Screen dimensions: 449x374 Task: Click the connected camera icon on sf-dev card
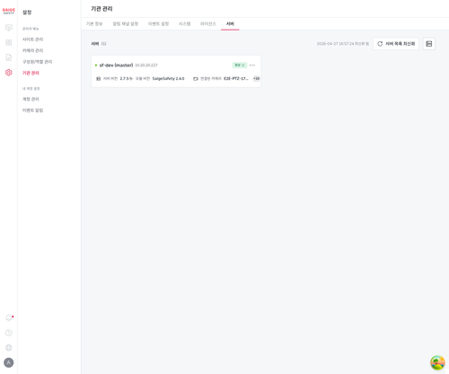[196, 79]
